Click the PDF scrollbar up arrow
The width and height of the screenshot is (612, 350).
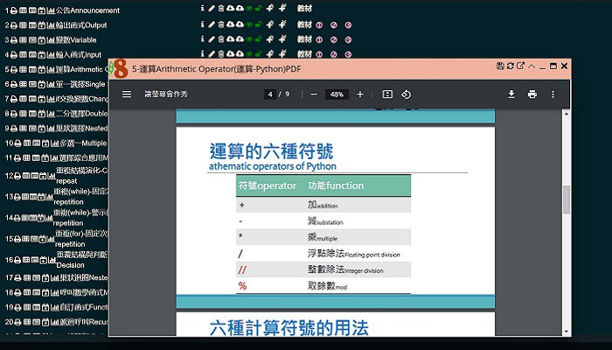click(567, 113)
